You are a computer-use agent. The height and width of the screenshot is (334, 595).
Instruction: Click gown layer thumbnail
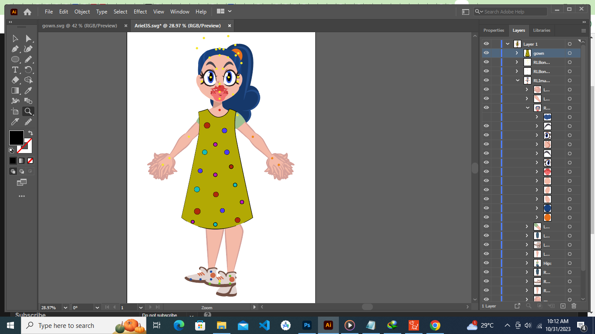click(x=527, y=53)
